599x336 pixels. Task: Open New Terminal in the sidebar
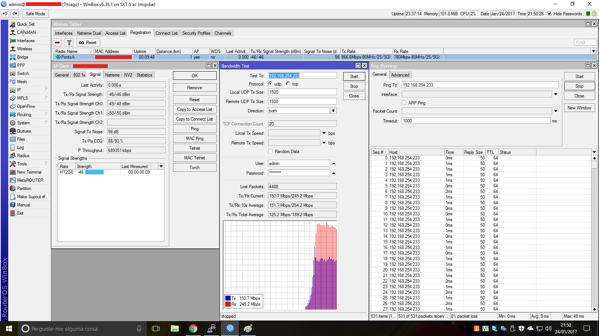pos(29,172)
